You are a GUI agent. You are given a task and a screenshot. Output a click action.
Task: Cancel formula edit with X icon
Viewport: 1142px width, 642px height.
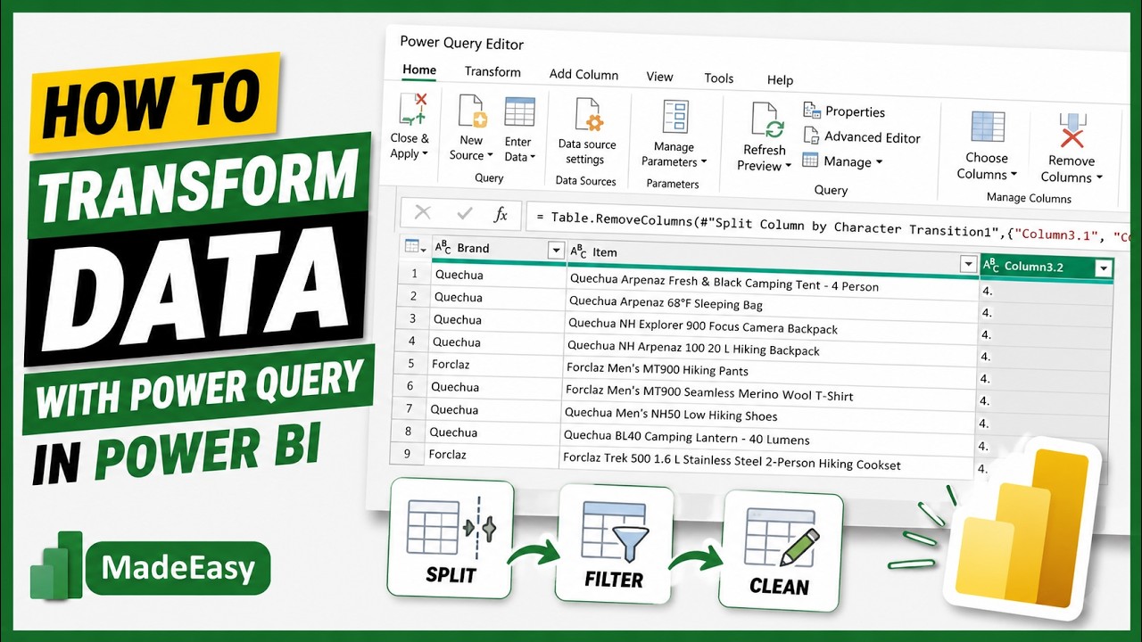[423, 212]
